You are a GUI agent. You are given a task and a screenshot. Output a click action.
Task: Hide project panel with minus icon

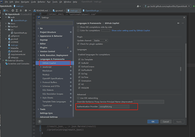coord(30,10)
